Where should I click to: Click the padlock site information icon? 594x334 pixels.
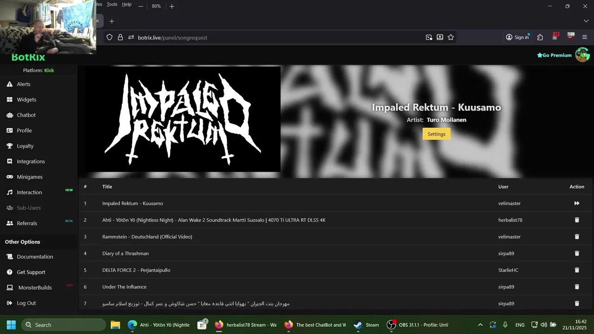pos(120,37)
